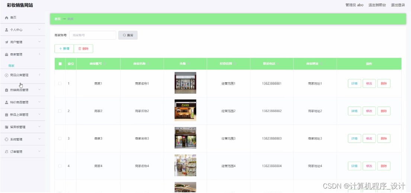
Task: Click phone number 13823888883
Action: (x=272, y=138)
